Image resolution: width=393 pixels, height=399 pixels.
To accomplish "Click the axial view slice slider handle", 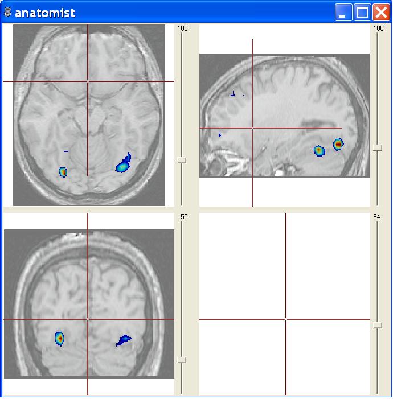I will click(182, 161).
